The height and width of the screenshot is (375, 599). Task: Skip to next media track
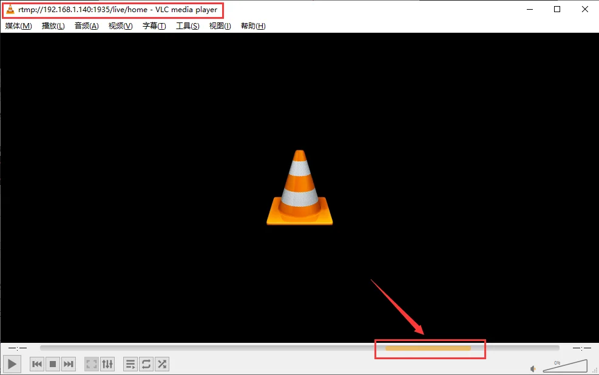click(69, 364)
